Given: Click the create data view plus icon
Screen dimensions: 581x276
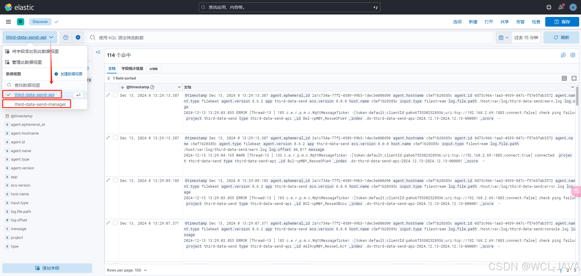Looking at the screenshot, I should [56, 74].
